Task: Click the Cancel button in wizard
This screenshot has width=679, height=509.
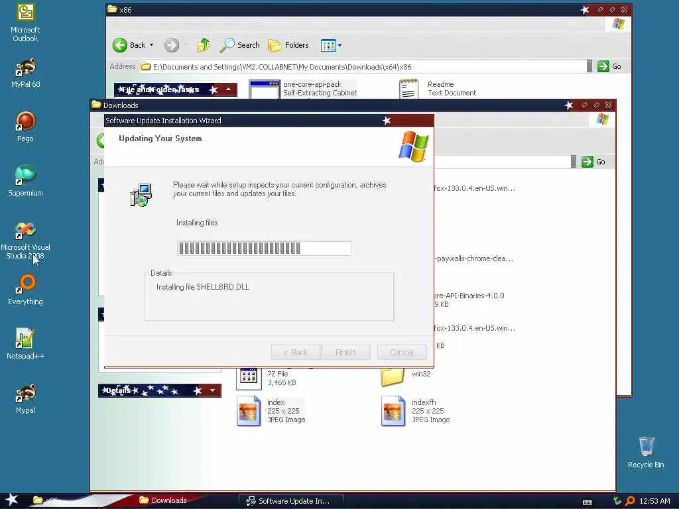Action: [x=402, y=353]
